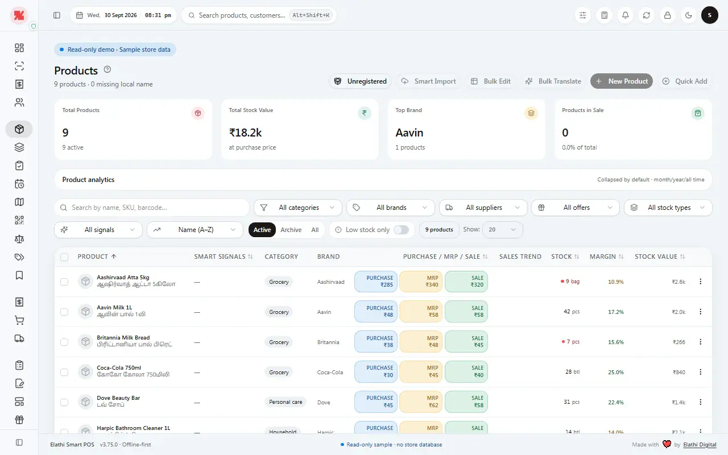Open the scales icon in sidebar
Screen dimensions: 728x455
19,239
